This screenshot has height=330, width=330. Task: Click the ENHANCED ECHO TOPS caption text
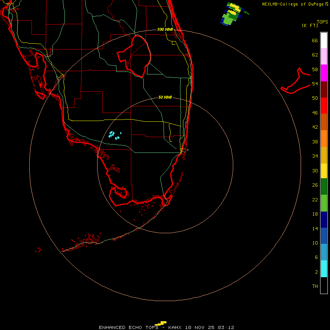(129, 327)
